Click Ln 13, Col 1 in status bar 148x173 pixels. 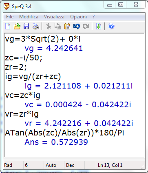pos(110,165)
